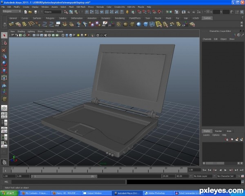The image size is (245, 196).
Task: Click the blue polygon cube shelf icon
Action: (145, 24)
